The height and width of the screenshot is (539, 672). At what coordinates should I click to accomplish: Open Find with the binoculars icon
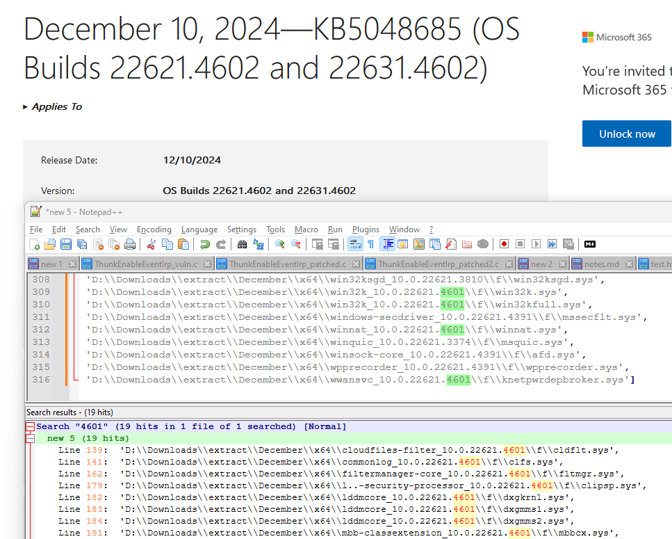click(242, 244)
